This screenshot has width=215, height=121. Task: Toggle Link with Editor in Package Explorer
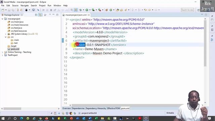[x=40, y=15]
